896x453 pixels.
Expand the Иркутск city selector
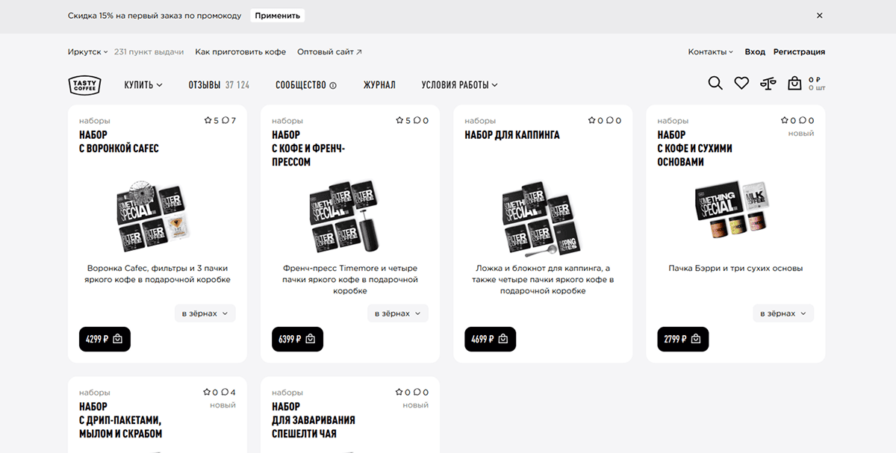(x=88, y=52)
